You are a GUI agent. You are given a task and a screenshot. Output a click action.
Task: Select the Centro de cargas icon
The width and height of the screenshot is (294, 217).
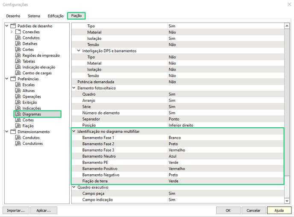point(18,73)
